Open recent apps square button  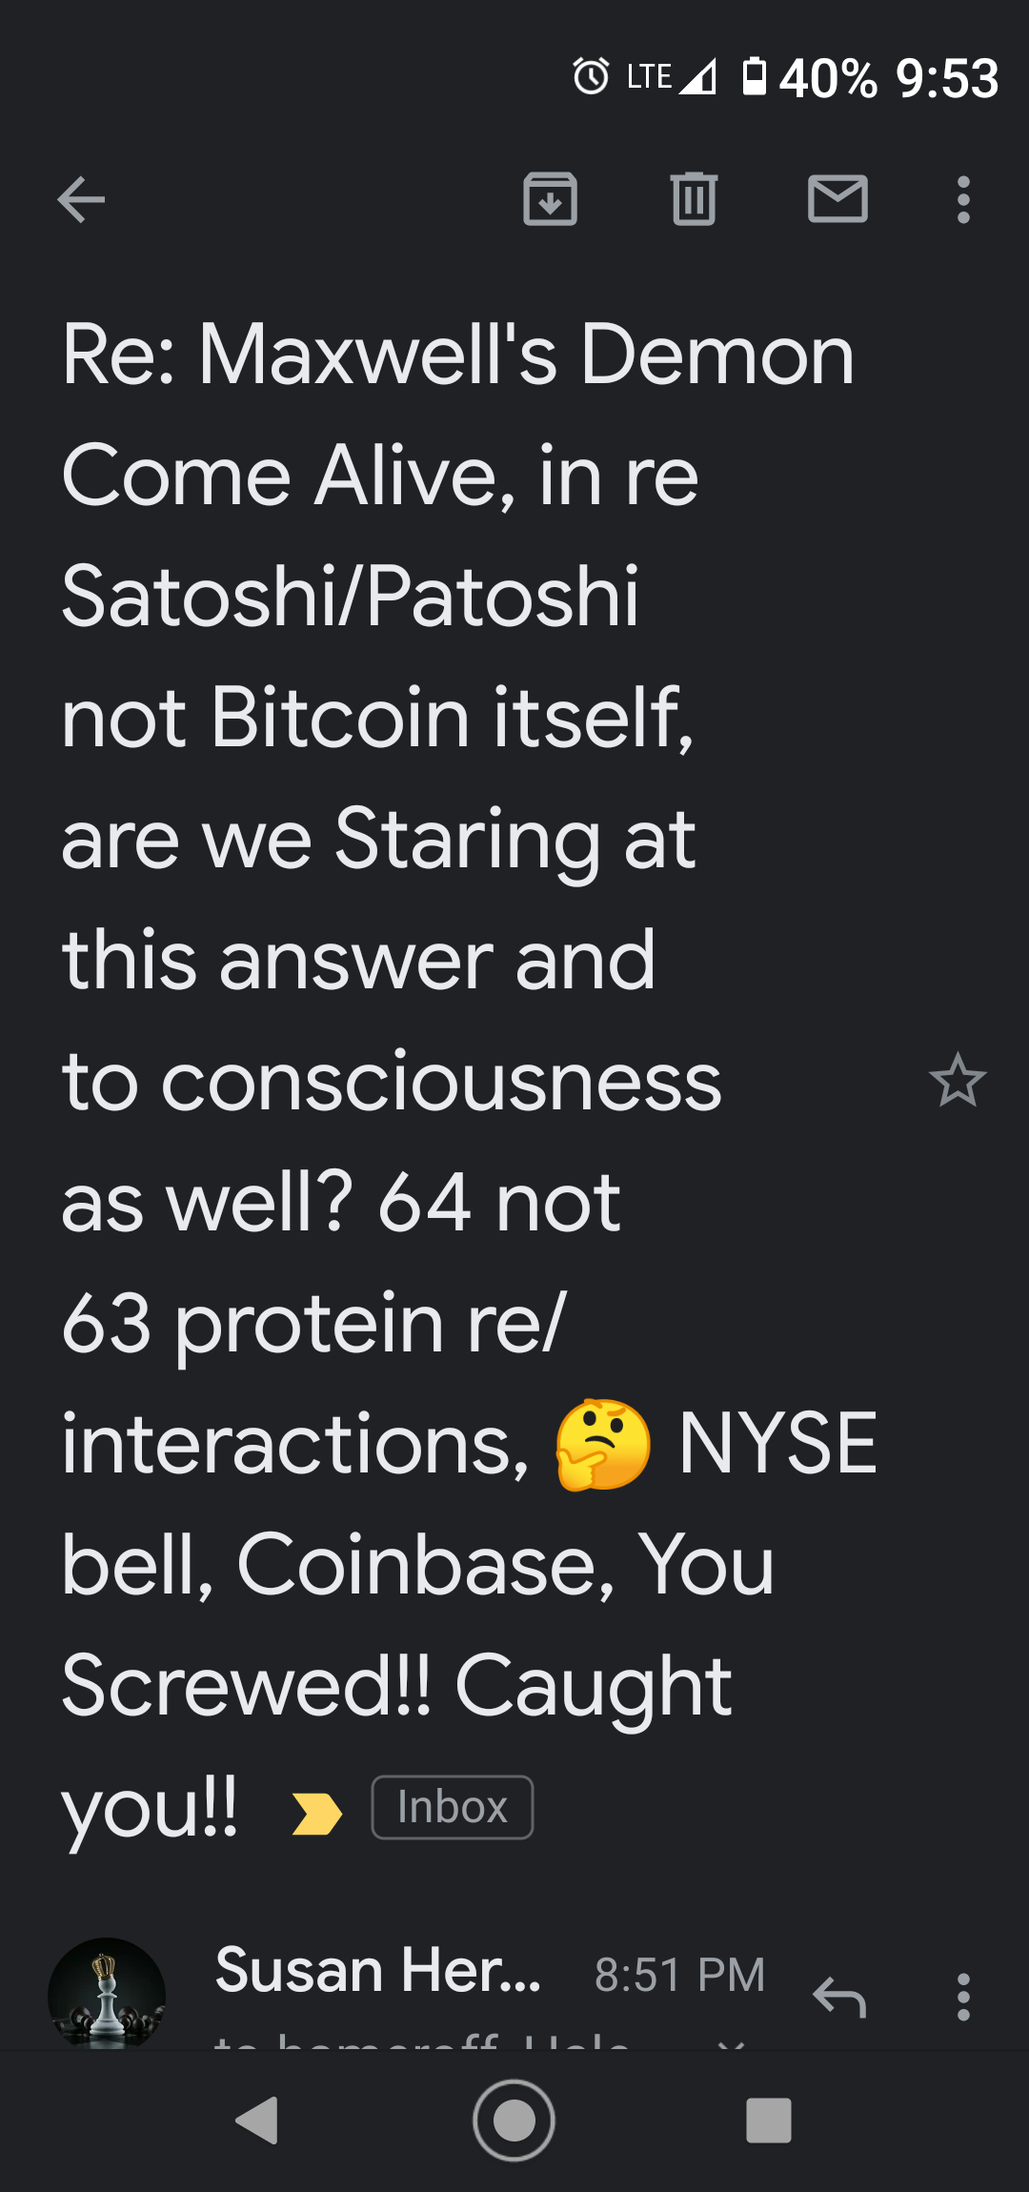click(769, 2121)
